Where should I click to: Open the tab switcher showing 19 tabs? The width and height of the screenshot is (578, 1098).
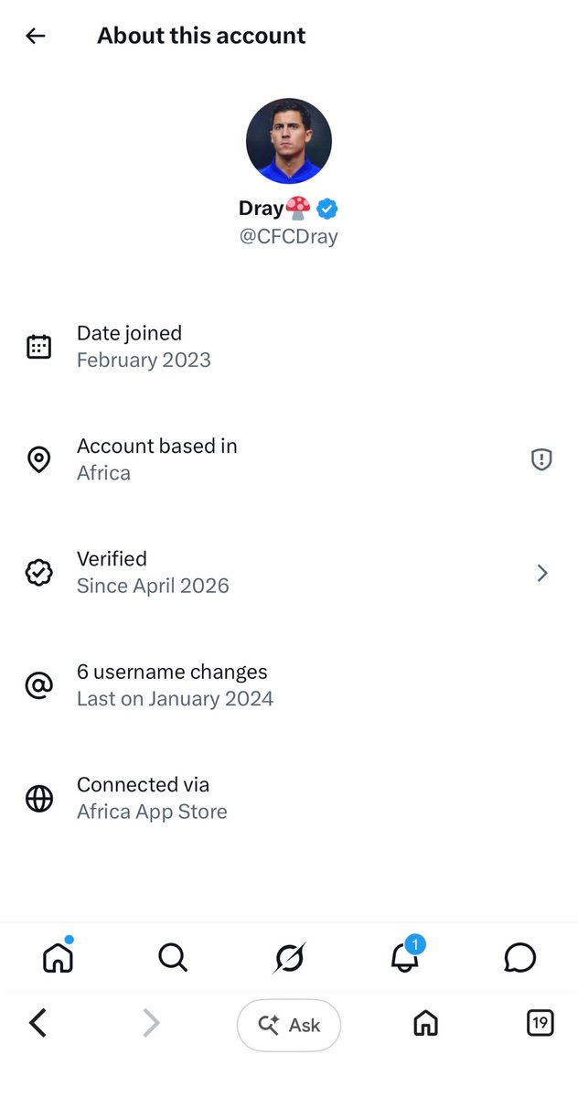click(x=541, y=1023)
